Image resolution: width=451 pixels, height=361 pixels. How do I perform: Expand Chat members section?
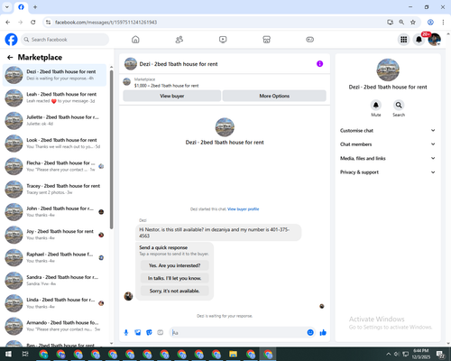coord(388,144)
